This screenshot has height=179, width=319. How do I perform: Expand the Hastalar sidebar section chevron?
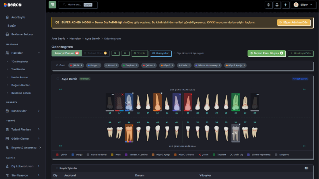39,53
